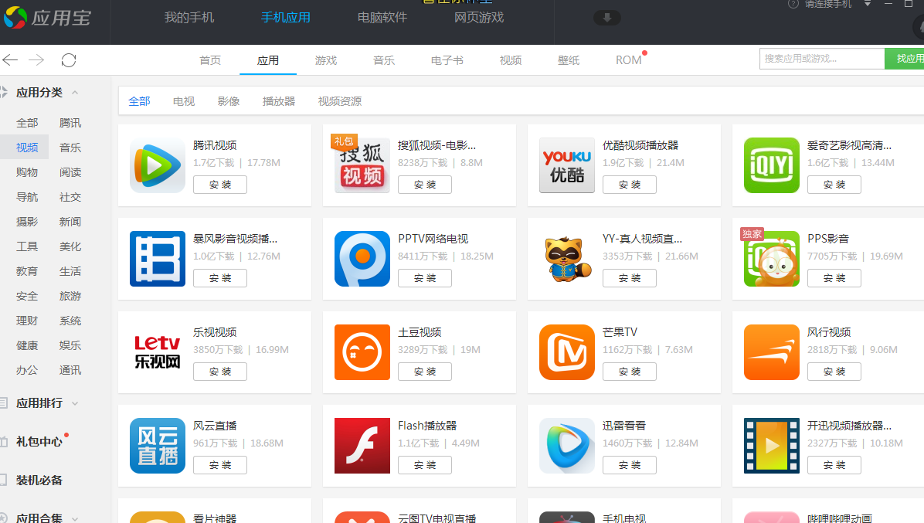Select 腾讯 category in sidebar
This screenshot has width=924, height=523.
click(x=70, y=123)
